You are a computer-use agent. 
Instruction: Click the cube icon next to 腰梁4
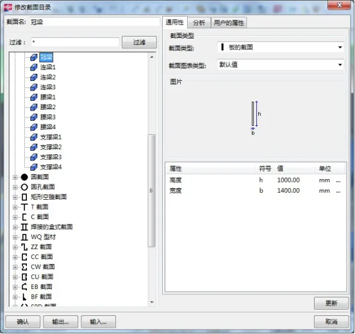pos(34,127)
